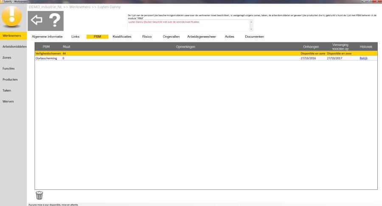Click the Bekijk history link
Screen dimensions: 382x206
click(x=363, y=58)
